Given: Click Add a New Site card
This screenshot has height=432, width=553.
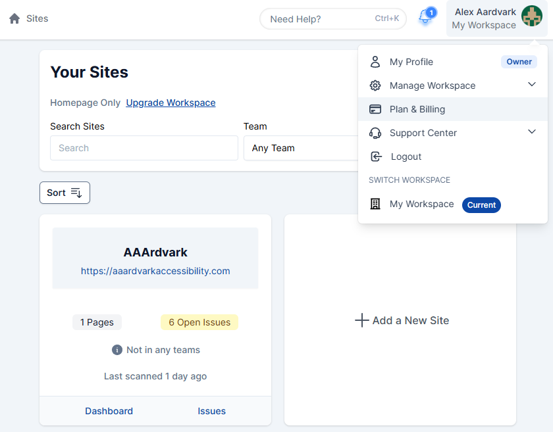Looking at the screenshot, I should 402,320.
